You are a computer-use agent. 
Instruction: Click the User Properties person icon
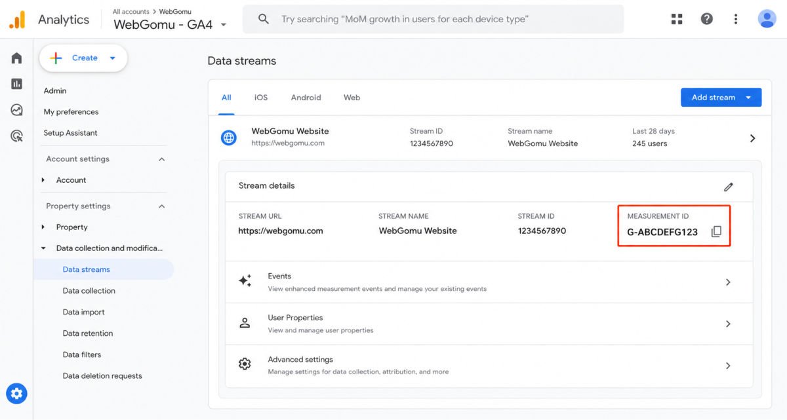[245, 323]
